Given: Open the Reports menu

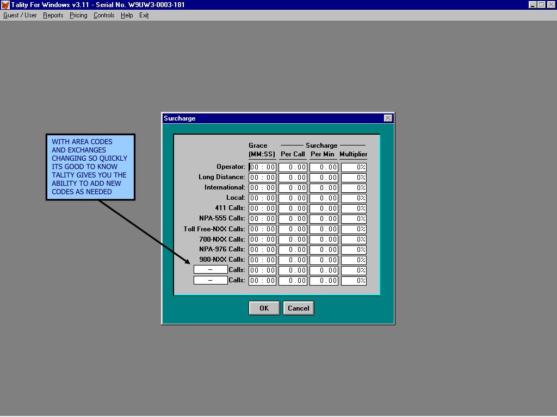Looking at the screenshot, I should coord(53,15).
